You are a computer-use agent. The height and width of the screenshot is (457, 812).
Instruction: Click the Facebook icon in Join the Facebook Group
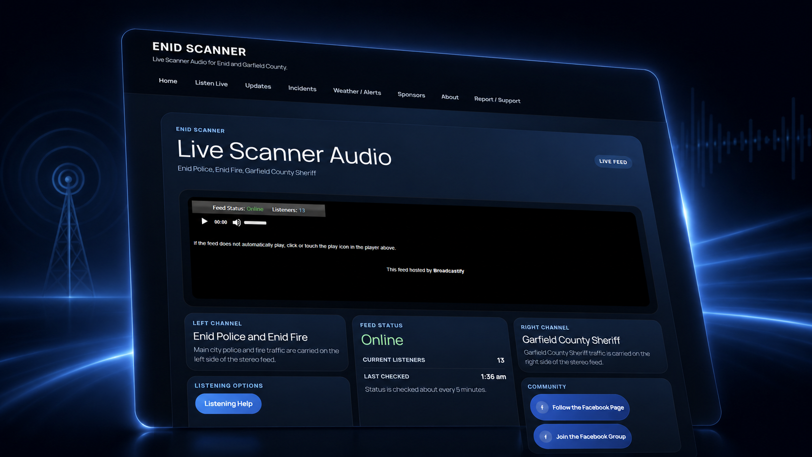(x=545, y=437)
